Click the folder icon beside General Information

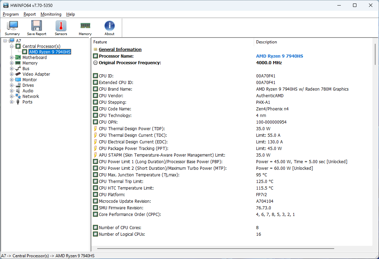(95, 49)
